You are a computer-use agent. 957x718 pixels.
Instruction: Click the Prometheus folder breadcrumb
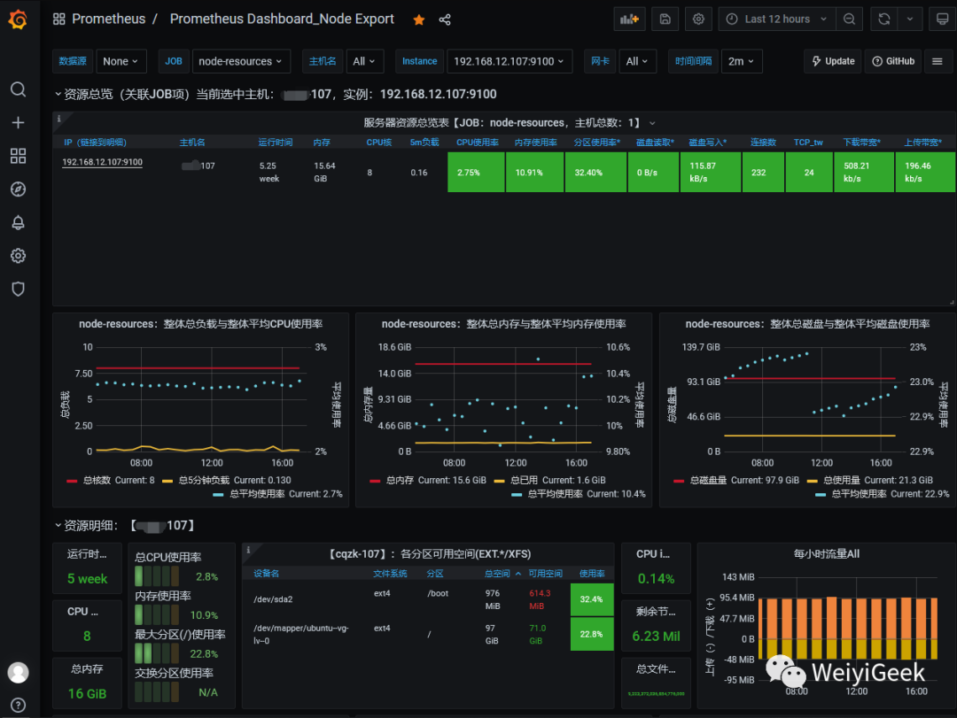pos(109,19)
